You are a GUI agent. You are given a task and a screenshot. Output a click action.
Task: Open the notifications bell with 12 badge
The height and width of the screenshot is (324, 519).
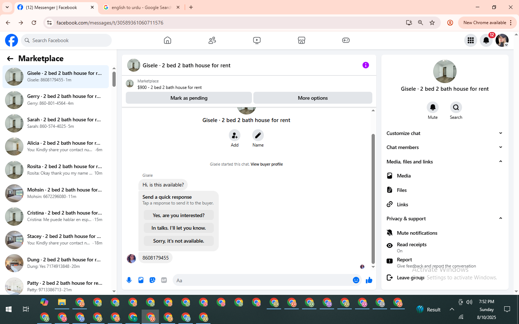pos(486,40)
